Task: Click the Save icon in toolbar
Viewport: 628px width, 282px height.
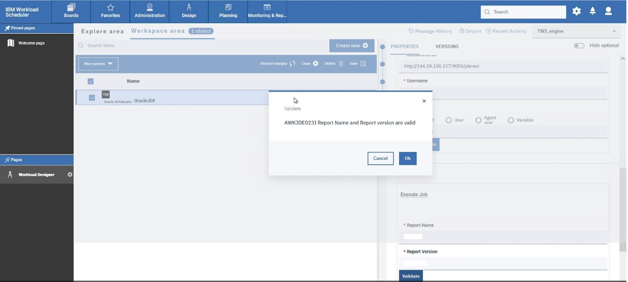Action: click(x=363, y=64)
